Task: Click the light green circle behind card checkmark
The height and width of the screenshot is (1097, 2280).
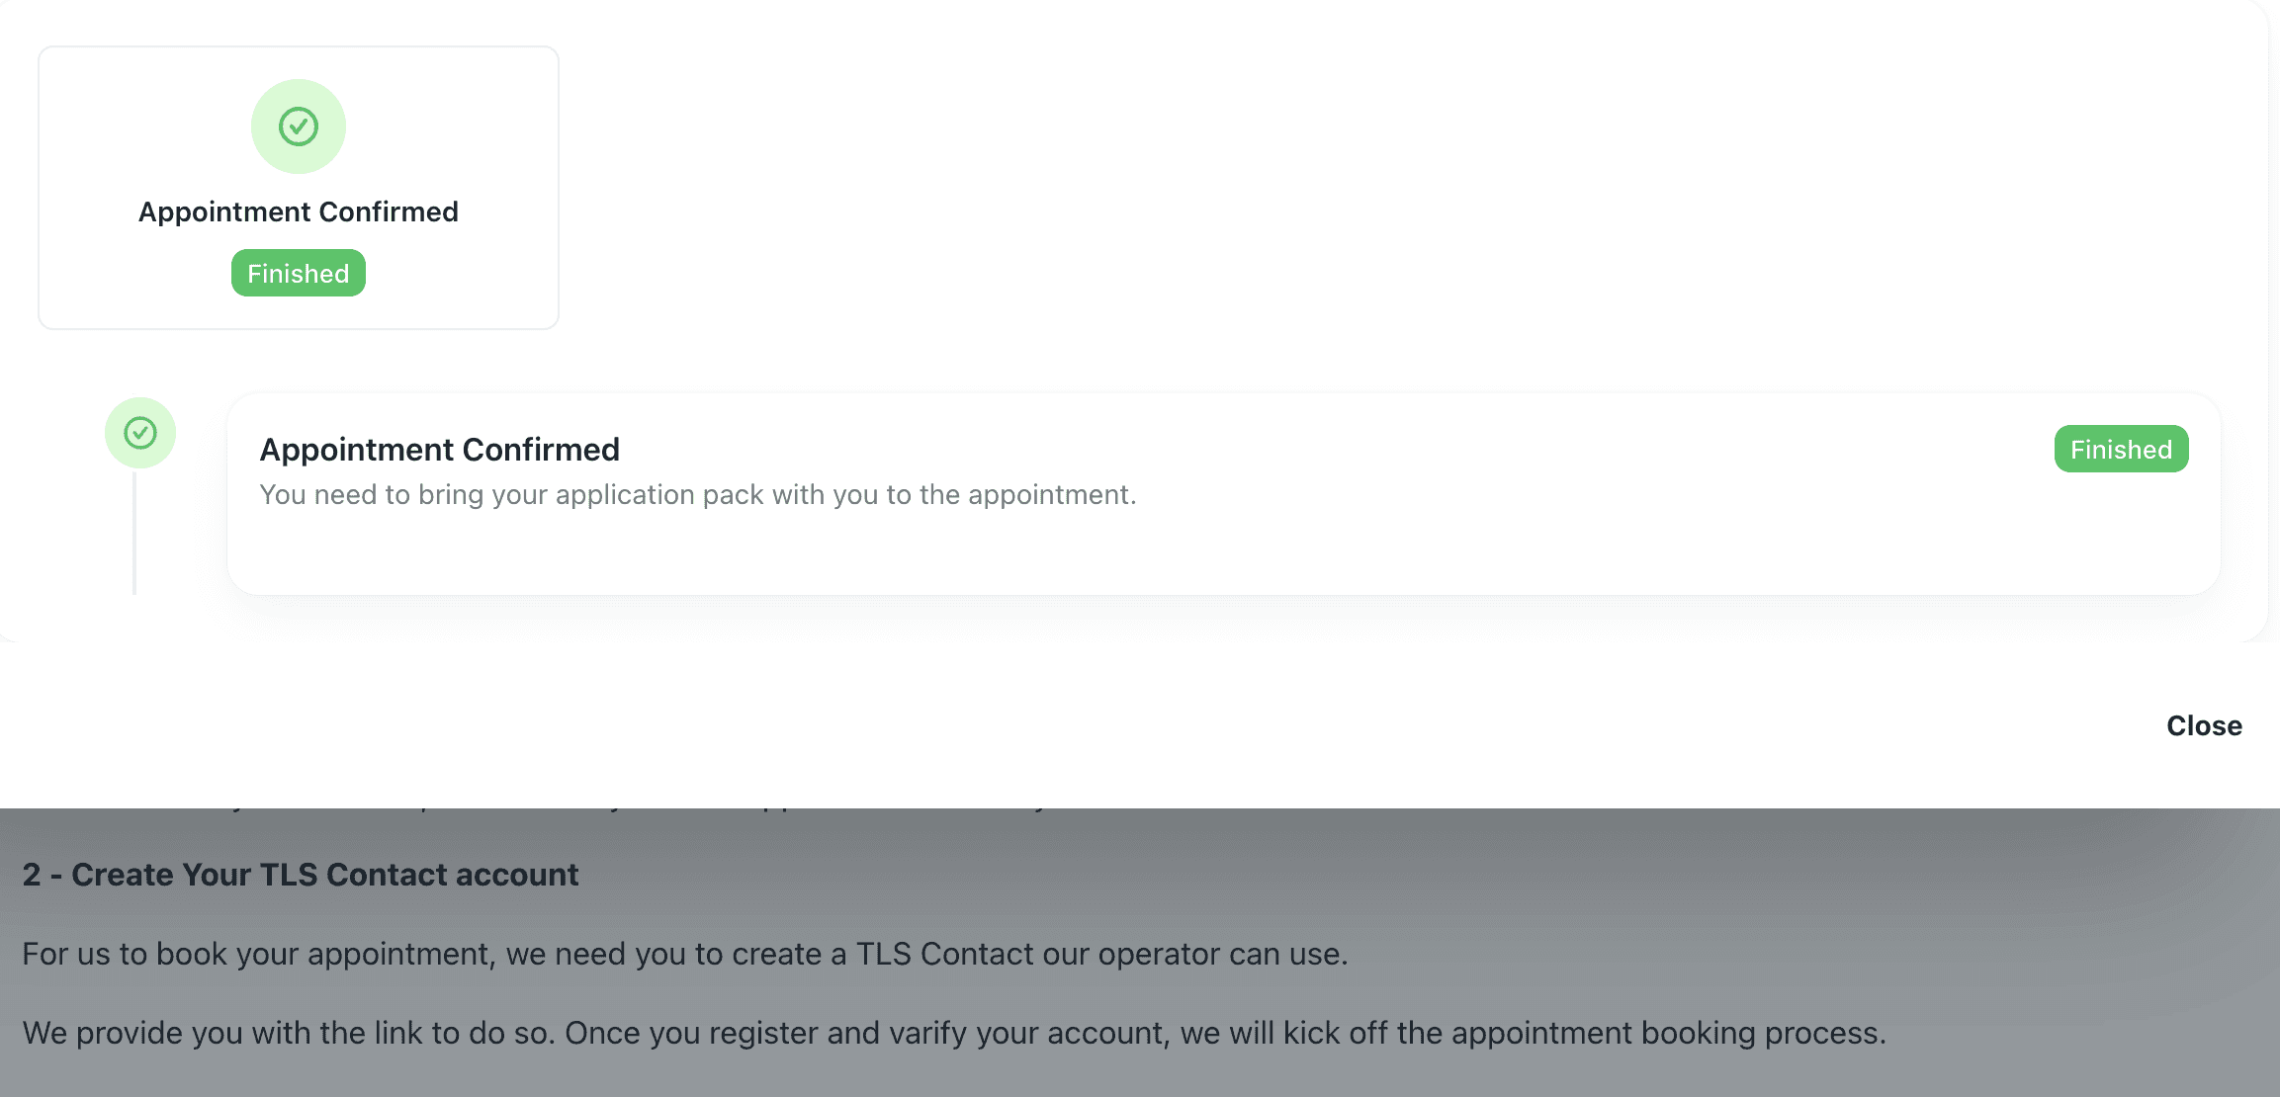Action: click(299, 127)
